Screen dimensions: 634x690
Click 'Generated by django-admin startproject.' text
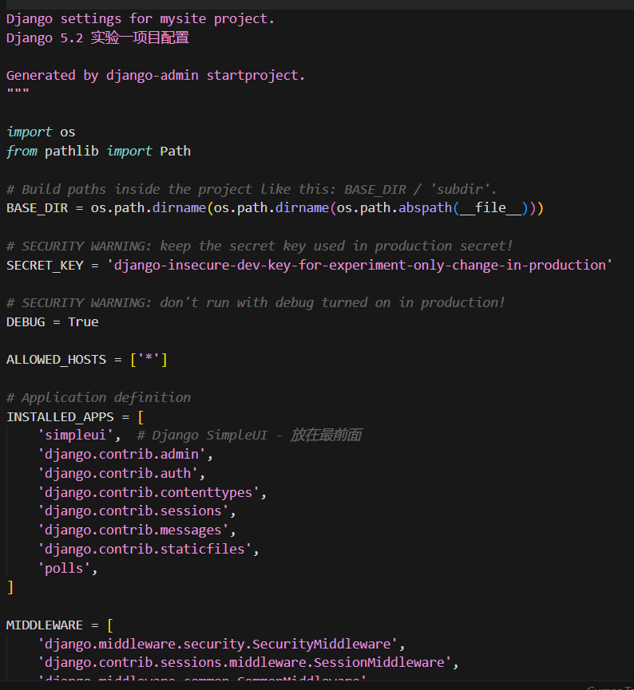pos(155,75)
